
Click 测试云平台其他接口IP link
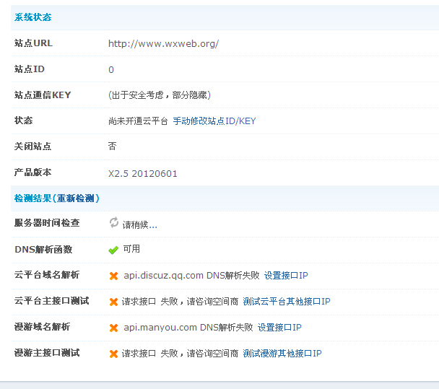(x=287, y=302)
